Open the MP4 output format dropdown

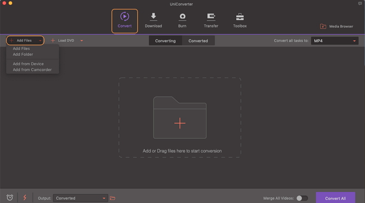coord(335,41)
